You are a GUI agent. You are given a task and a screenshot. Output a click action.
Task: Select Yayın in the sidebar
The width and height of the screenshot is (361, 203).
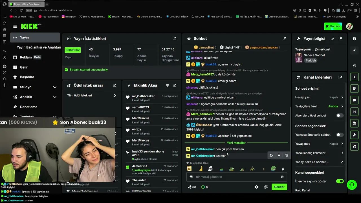pos(35,37)
